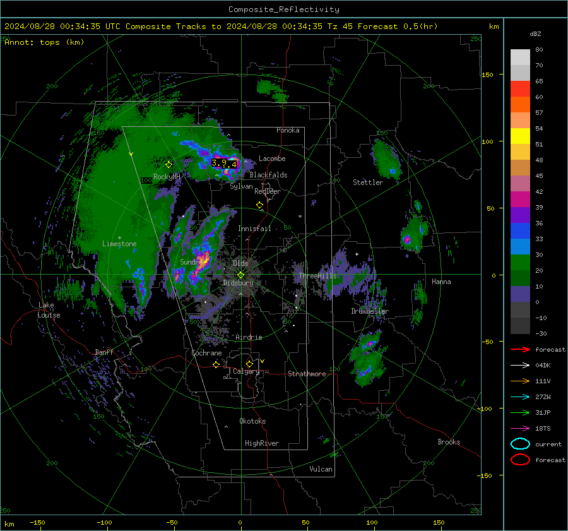Click the storm tops label 3.9.4
Viewport: 568px width, 531px height.
(224, 164)
